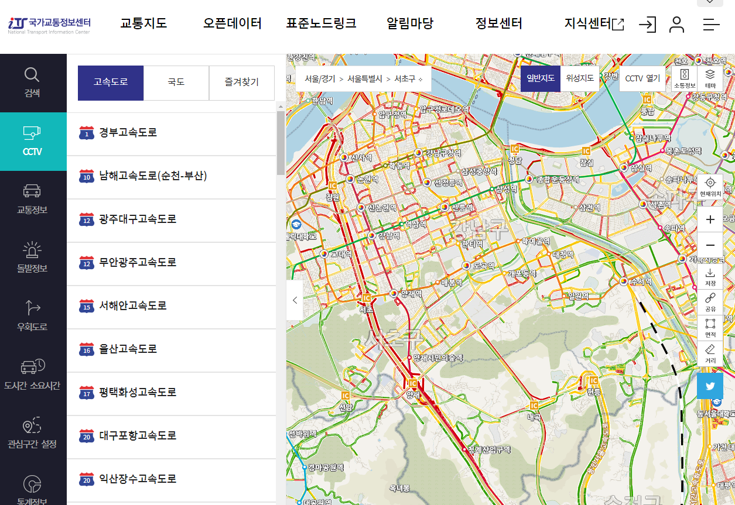The width and height of the screenshot is (735, 505).
Task: Open the hamburger menu icon
Action: coord(711,24)
